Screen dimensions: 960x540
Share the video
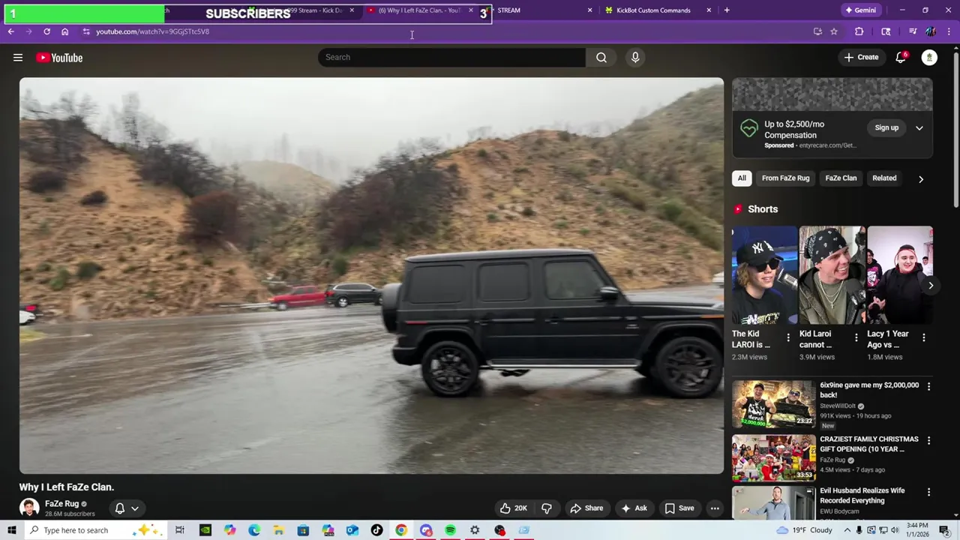586,508
